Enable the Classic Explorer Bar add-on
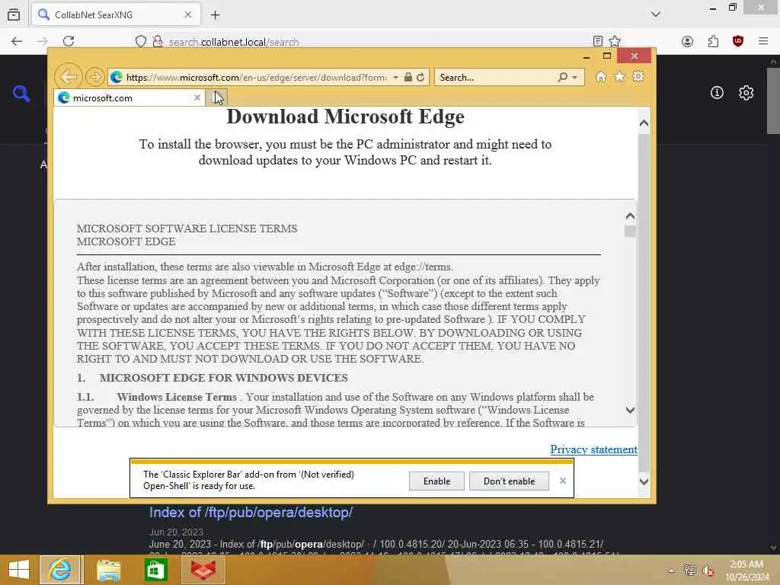 pos(436,481)
